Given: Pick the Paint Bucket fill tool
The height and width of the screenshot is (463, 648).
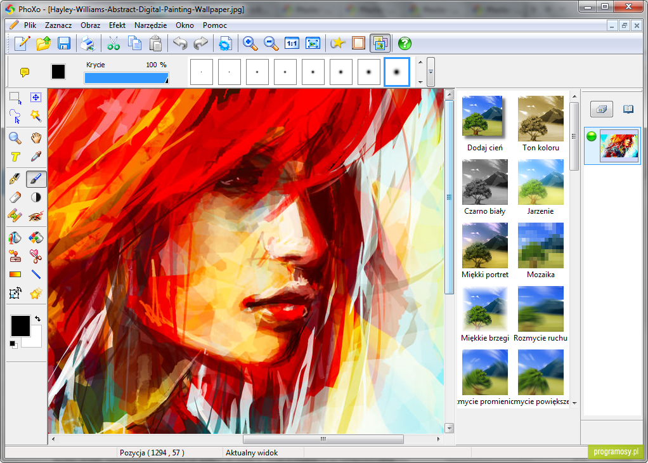Looking at the screenshot, I should coord(15,238).
